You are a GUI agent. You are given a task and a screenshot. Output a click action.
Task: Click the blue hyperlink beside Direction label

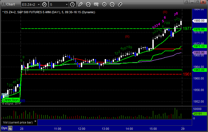(23, 100)
